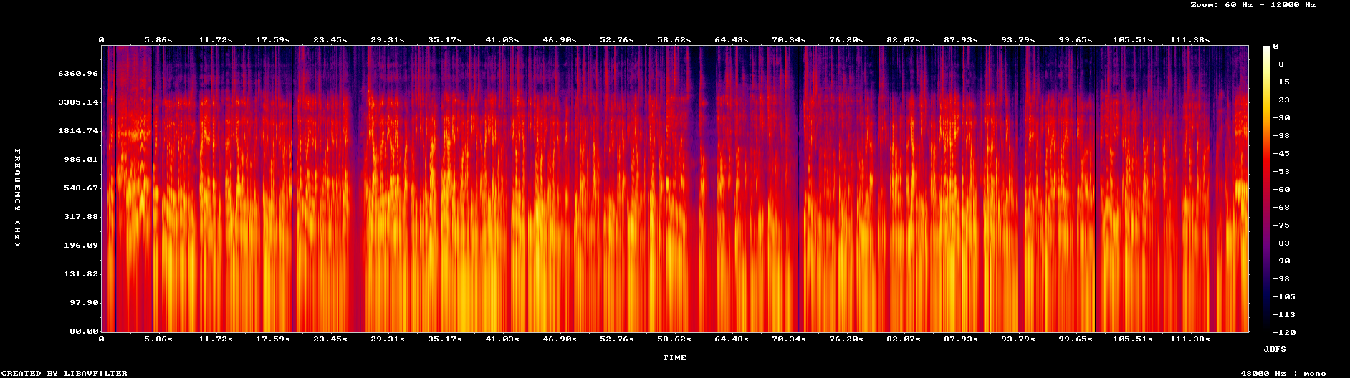The width and height of the screenshot is (1350, 378).
Task: Click 64.48s on the bottom time axis
Action: [732, 339]
